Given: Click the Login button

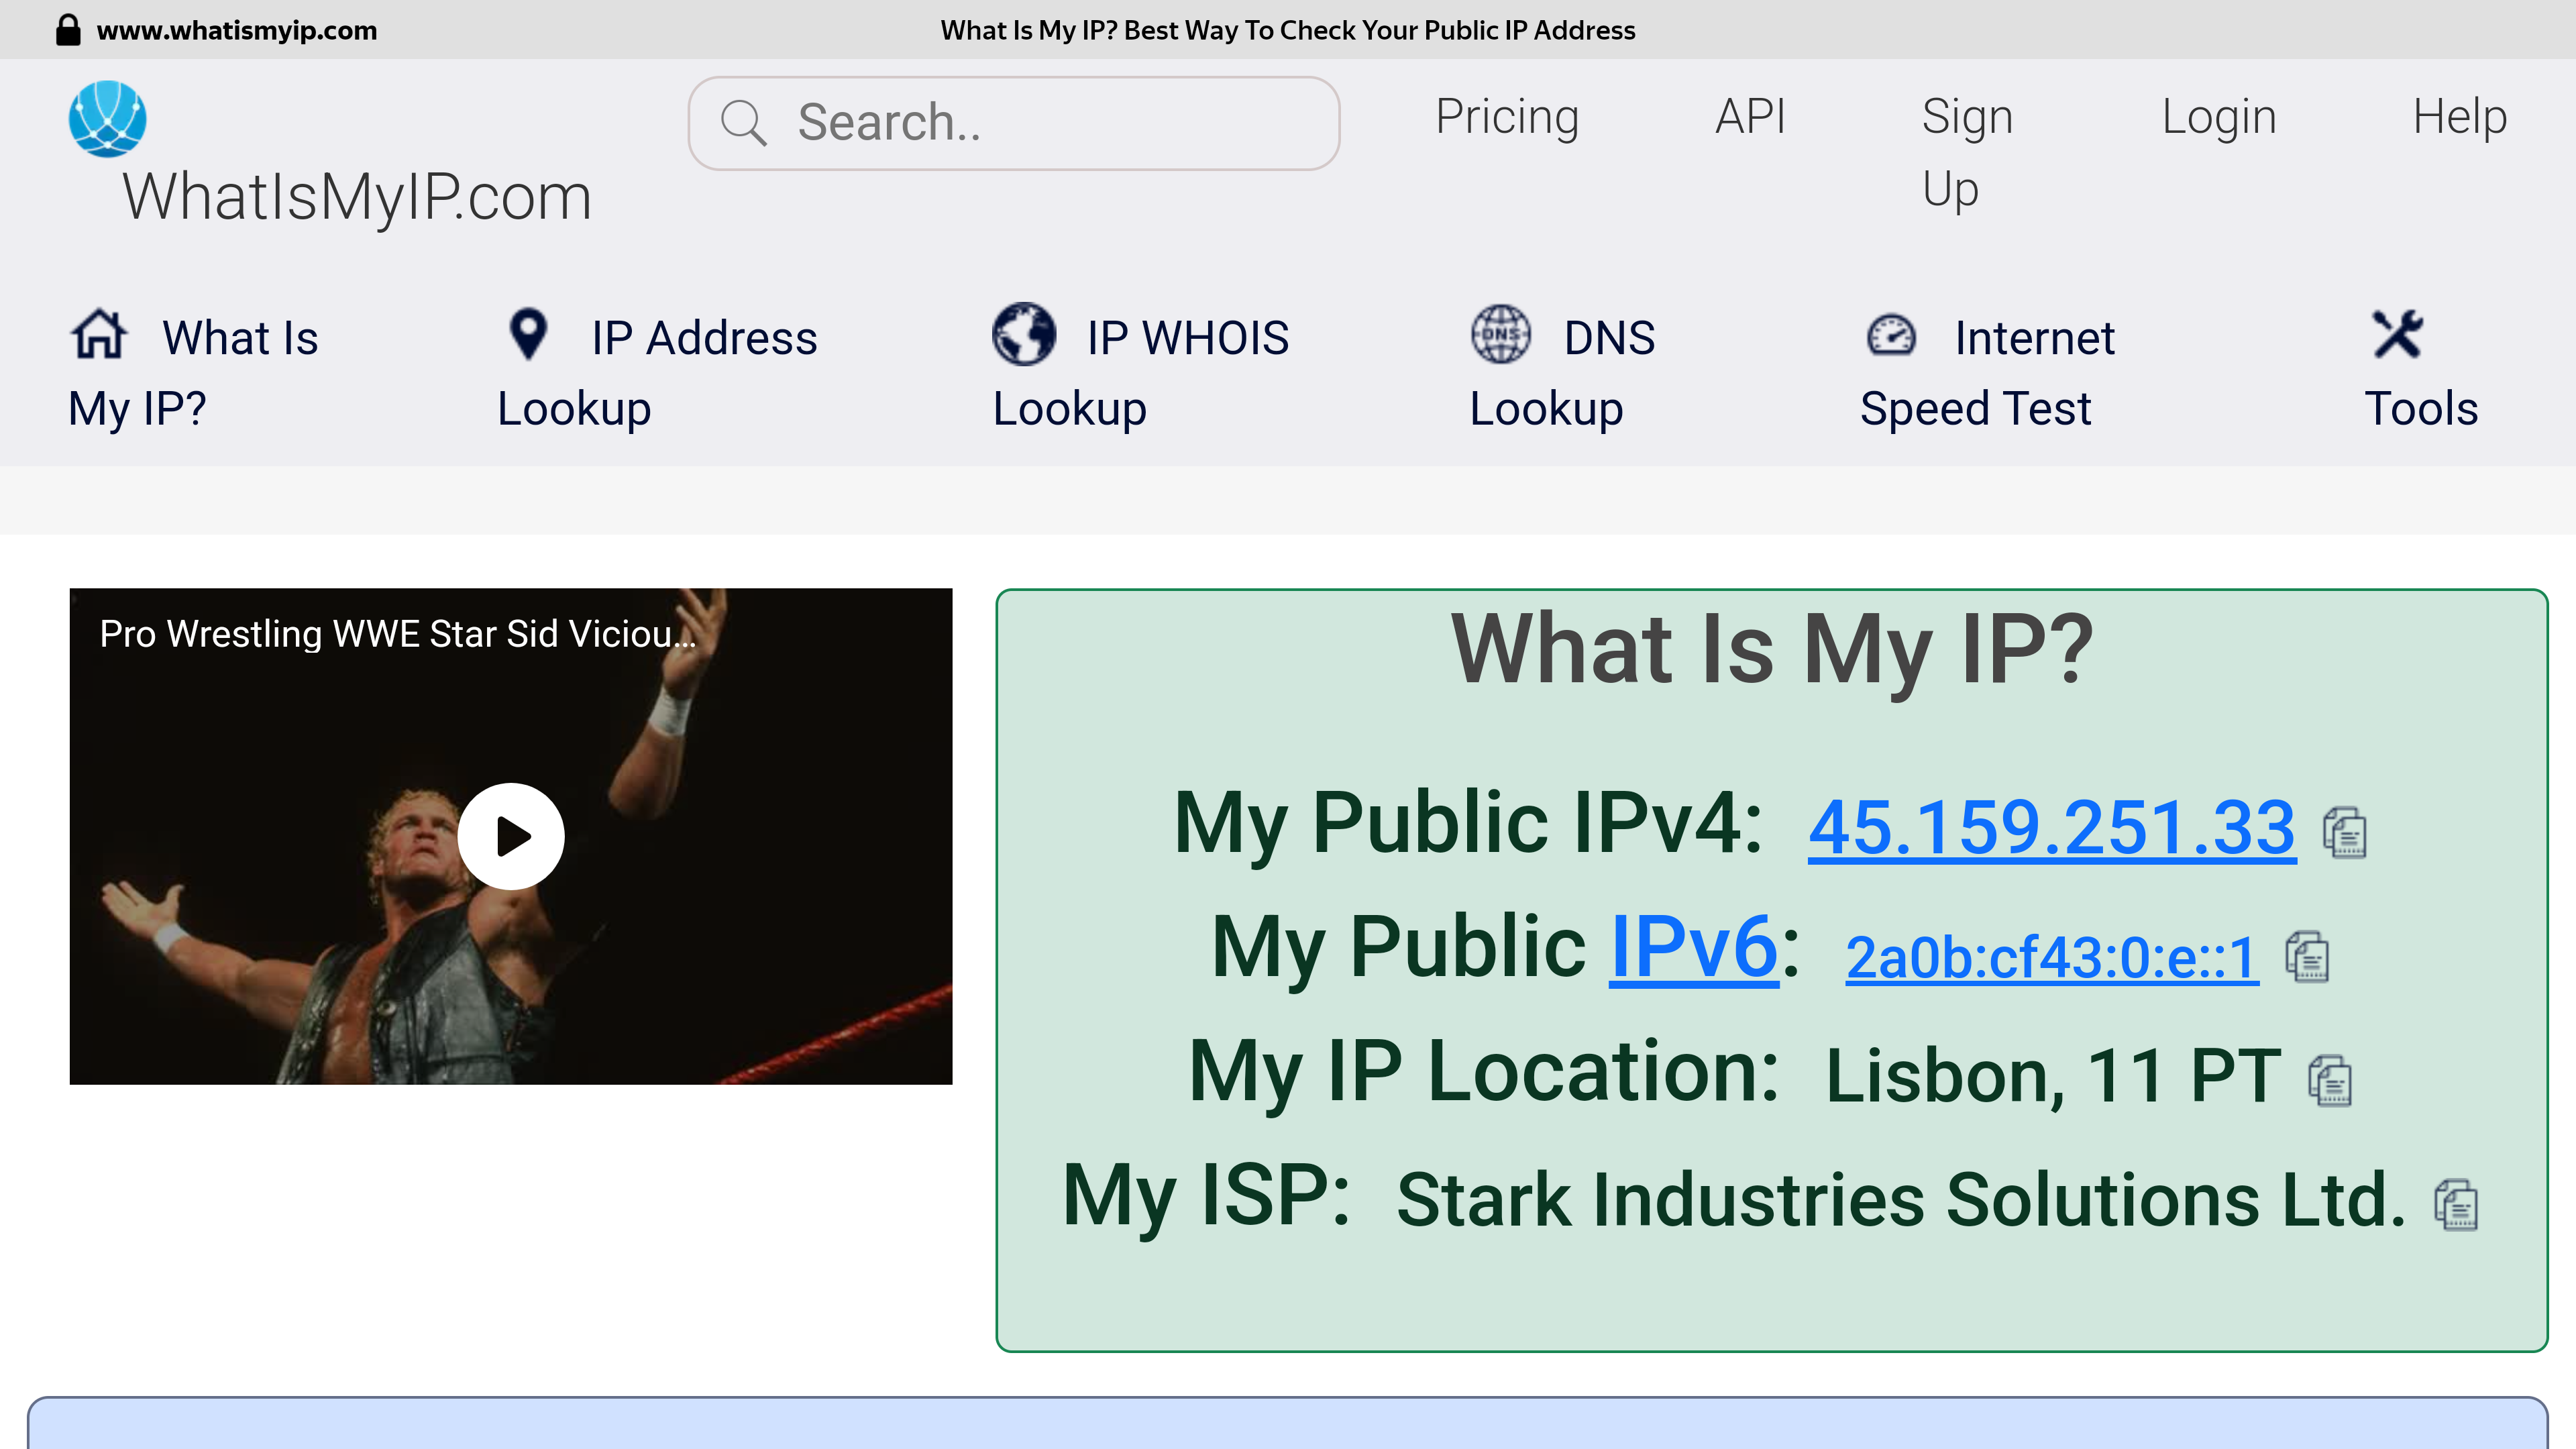Looking at the screenshot, I should [x=2218, y=115].
